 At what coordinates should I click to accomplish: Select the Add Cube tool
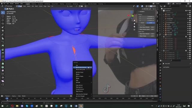[3, 42]
